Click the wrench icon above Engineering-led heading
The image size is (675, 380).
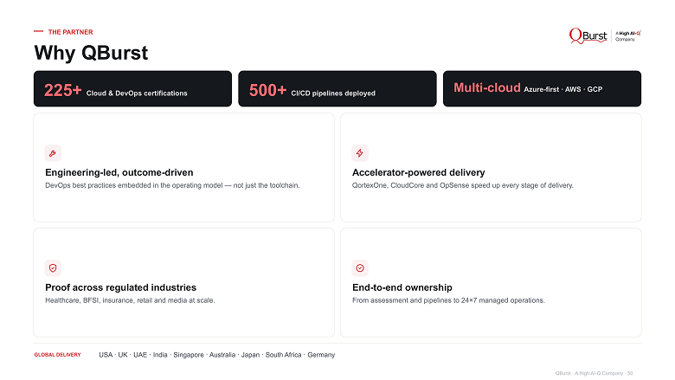53,153
